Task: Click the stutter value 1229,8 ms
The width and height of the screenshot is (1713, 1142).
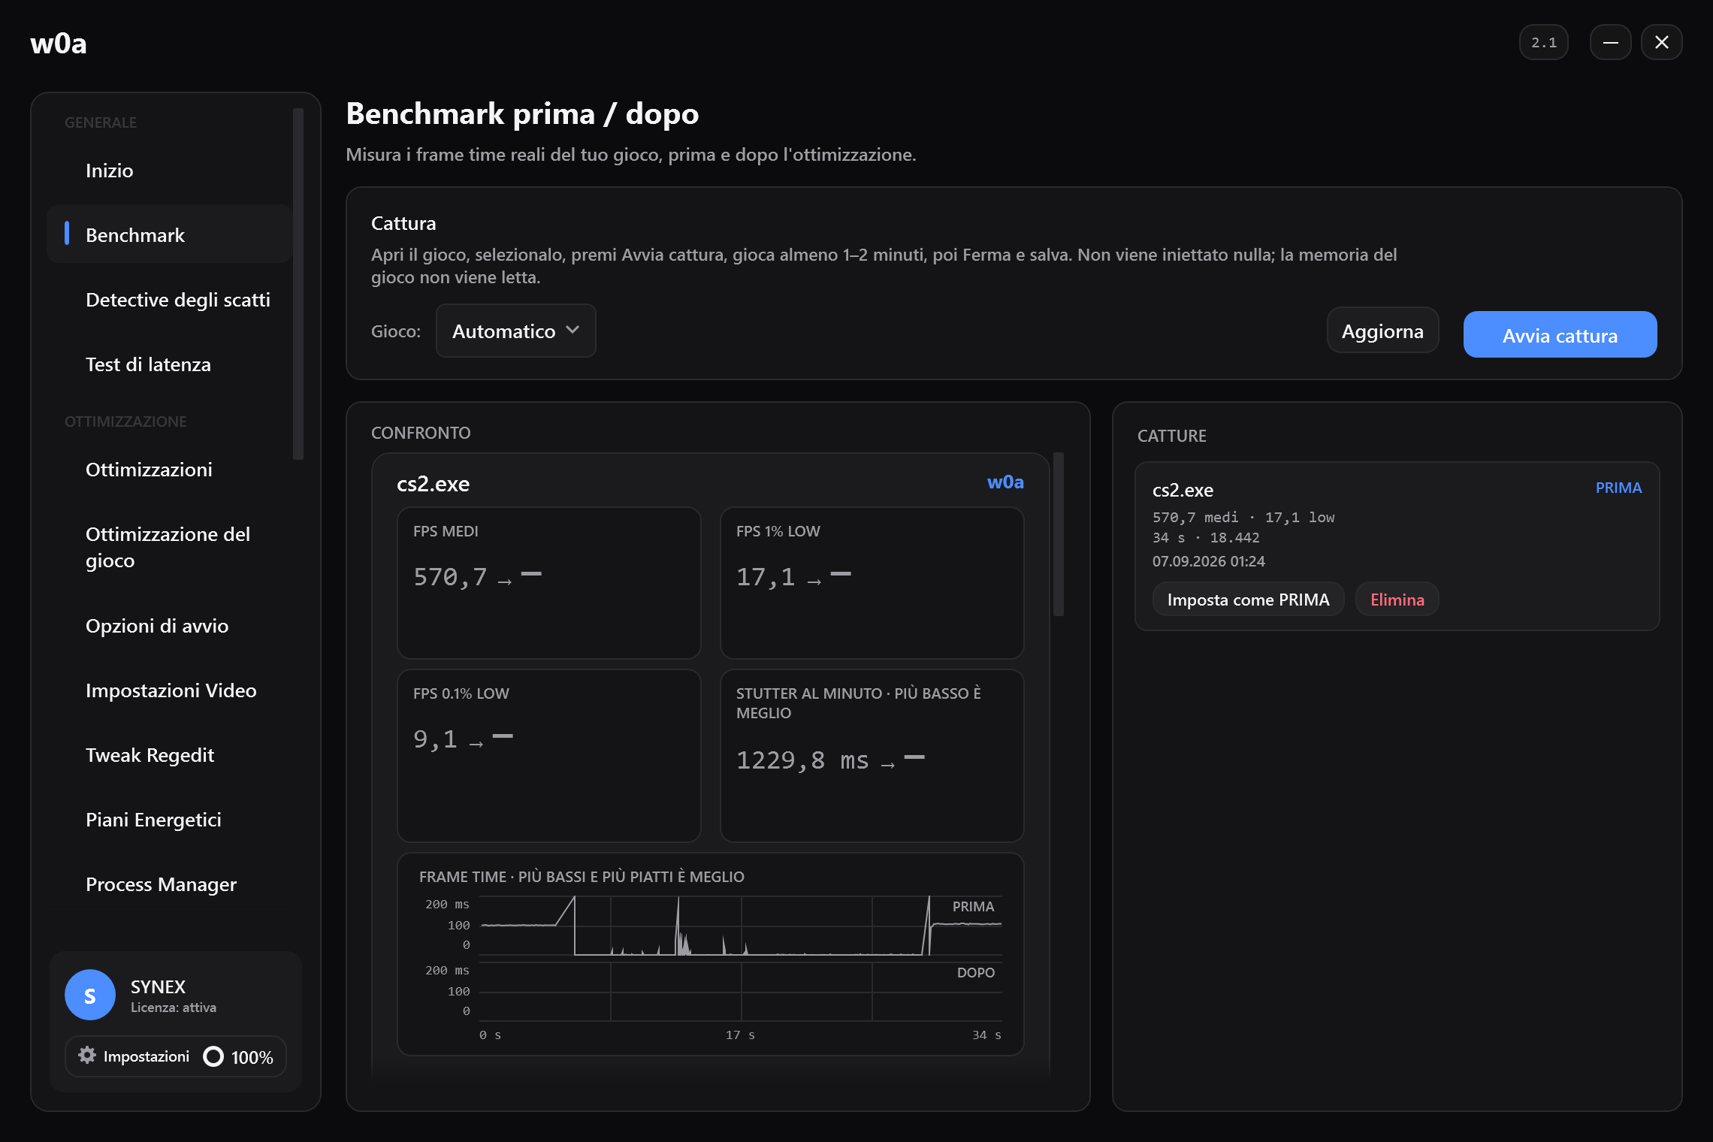Action: [802, 760]
